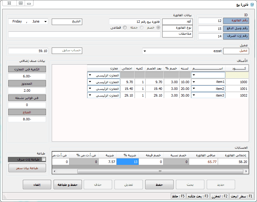Select the ضريبة % cell showing 13
The image size is (257, 202).
(128, 162)
